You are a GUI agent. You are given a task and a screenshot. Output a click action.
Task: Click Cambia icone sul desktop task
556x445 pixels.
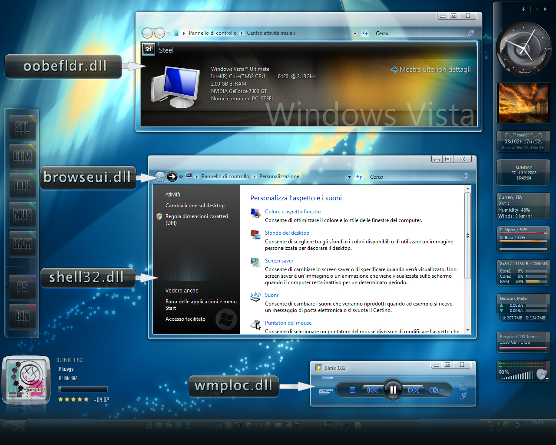195,206
